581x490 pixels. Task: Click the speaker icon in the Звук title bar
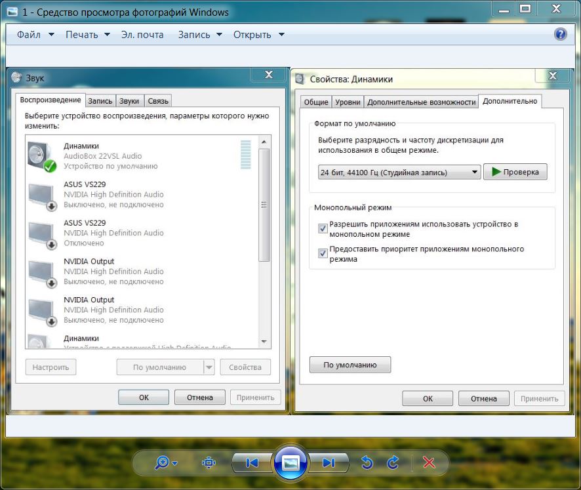coord(16,77)
